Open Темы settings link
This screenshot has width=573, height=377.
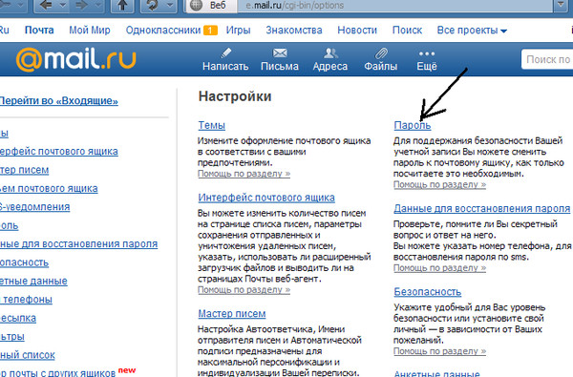tap(212, 125)
